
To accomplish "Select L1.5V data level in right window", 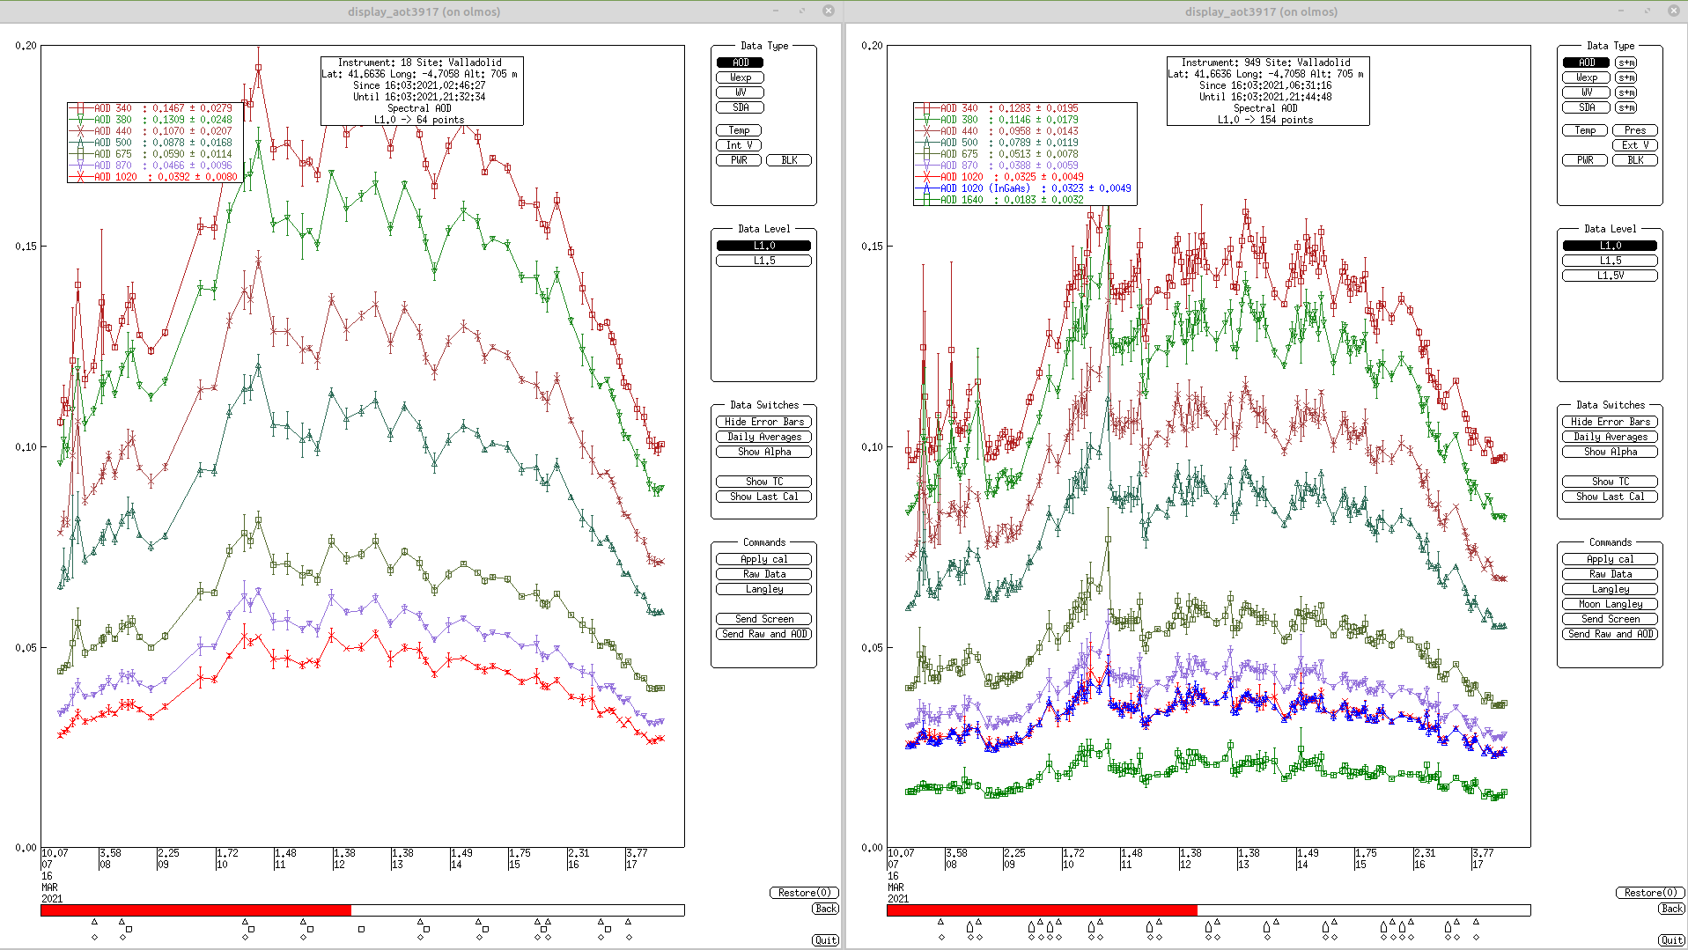I will pyautogui.click(x=1610, y=276).
